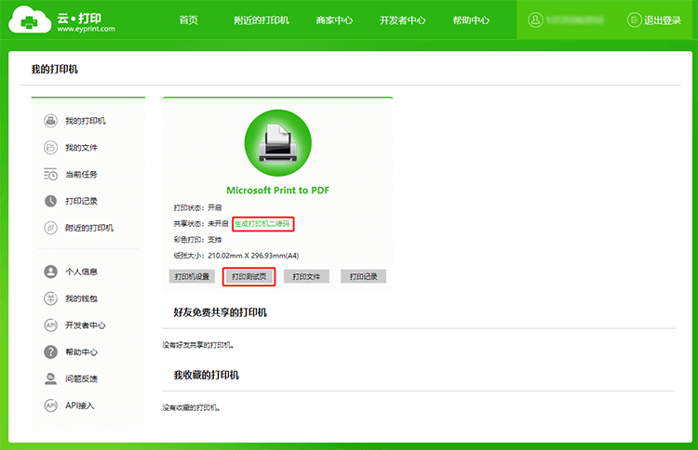
Task: Click the task list icon beside 当前任务
Action: pos(51,174)
